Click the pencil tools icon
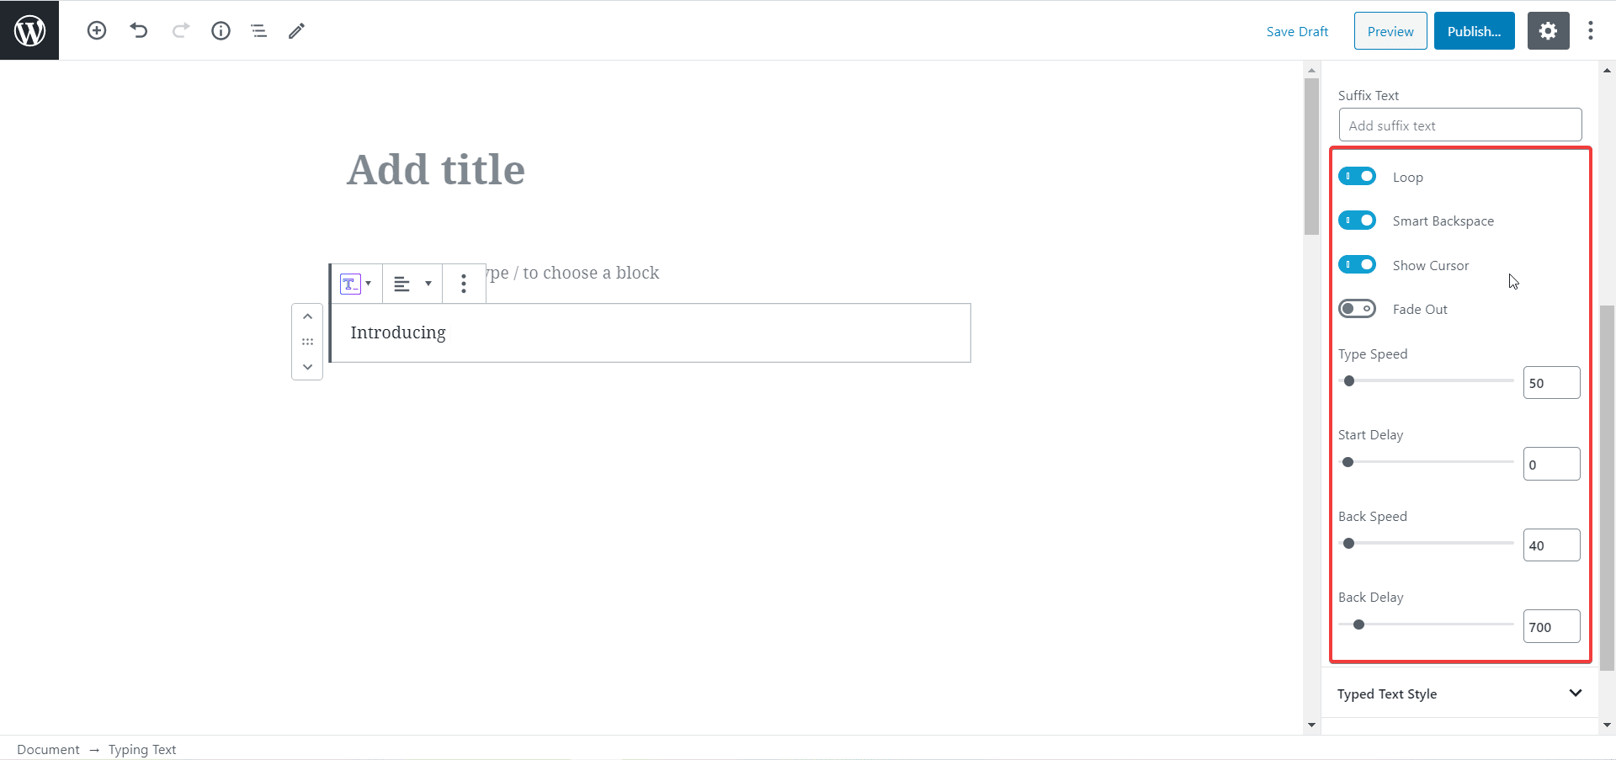1616x760 pixels. tap(296, 31)
